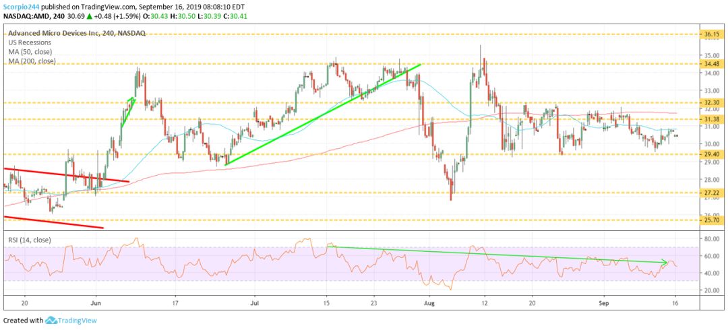Viewport: 728px width, 330px height.
Task: Click the 25.70 price level label
Action: pos(712,219)
